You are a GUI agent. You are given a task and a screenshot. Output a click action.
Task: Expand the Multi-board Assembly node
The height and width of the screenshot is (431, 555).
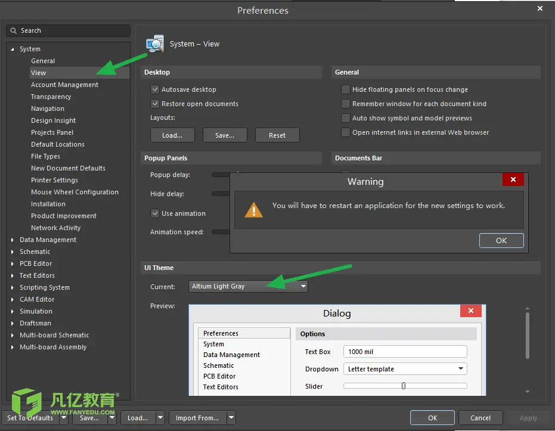13,347
